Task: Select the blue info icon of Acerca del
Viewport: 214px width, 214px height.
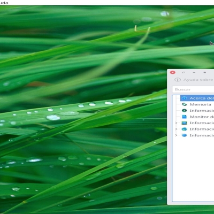Action: point(184,98)
